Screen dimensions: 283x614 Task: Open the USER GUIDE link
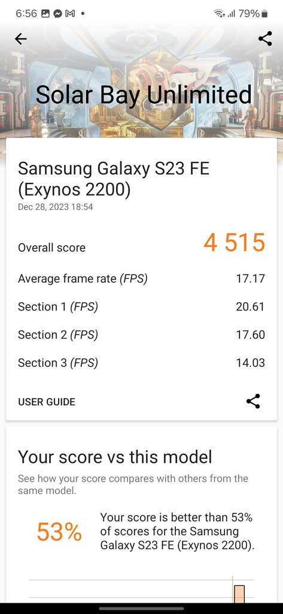[47, 402]
